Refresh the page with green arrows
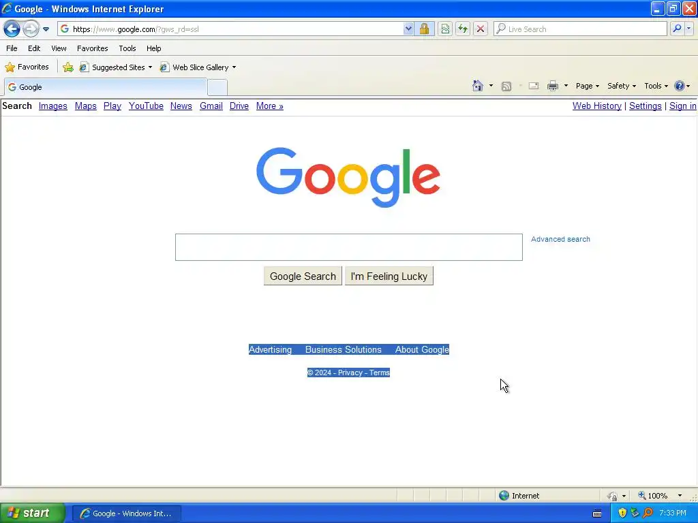The height and width of the screenshot is (523, 698). [x=463, y=29]
